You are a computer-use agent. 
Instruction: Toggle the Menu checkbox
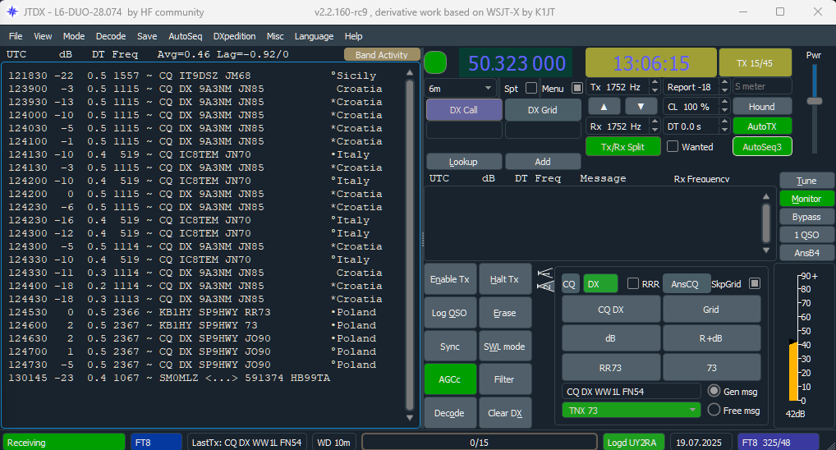tap(576, 88)
